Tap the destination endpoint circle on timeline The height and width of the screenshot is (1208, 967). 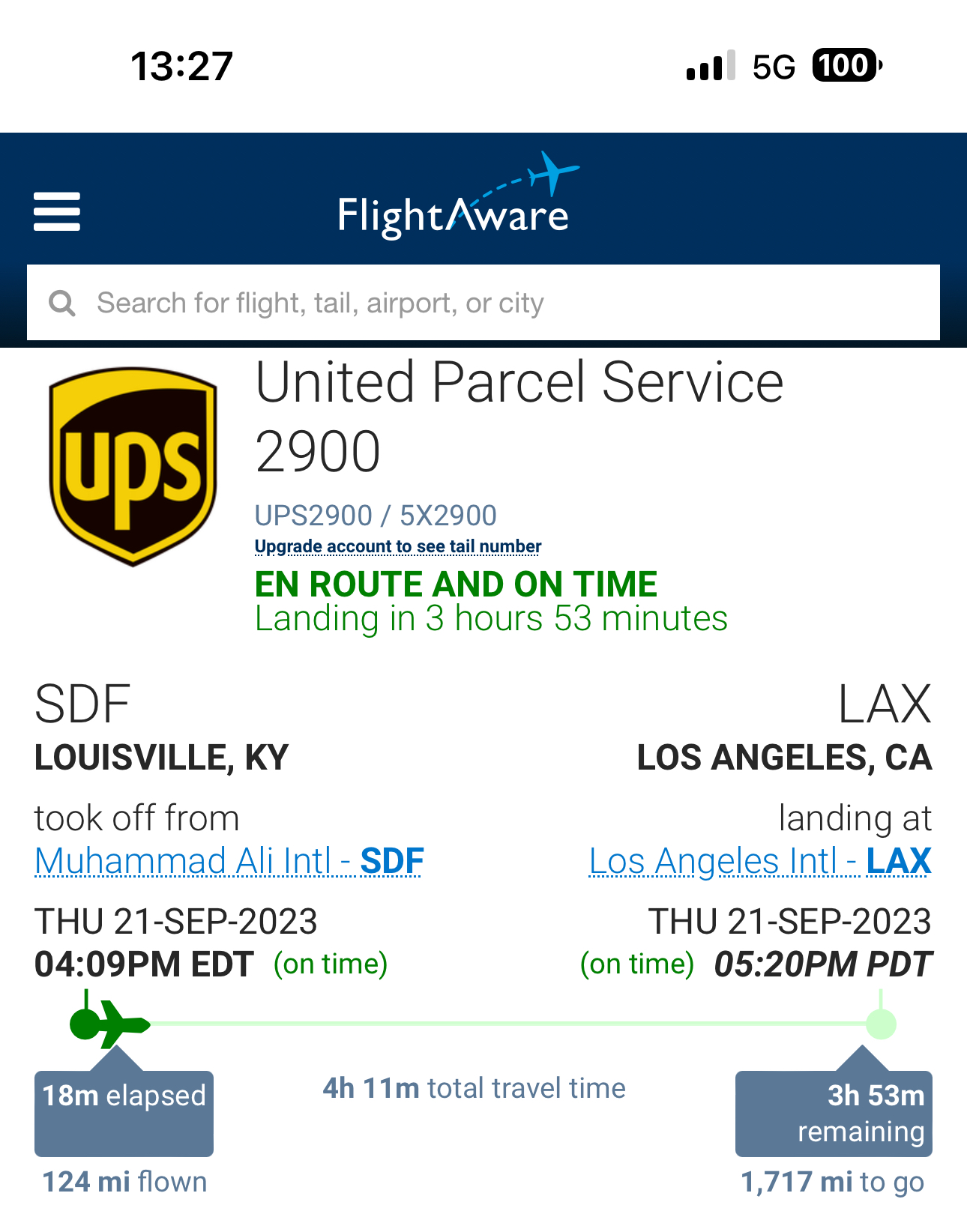881,1024
